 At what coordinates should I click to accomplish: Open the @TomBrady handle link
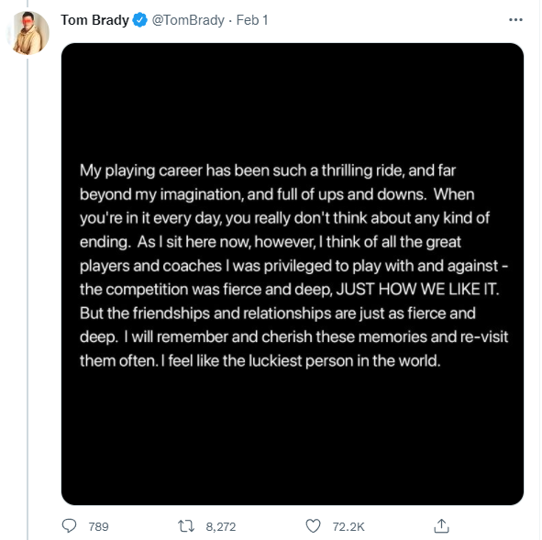[x=188, y=20]
